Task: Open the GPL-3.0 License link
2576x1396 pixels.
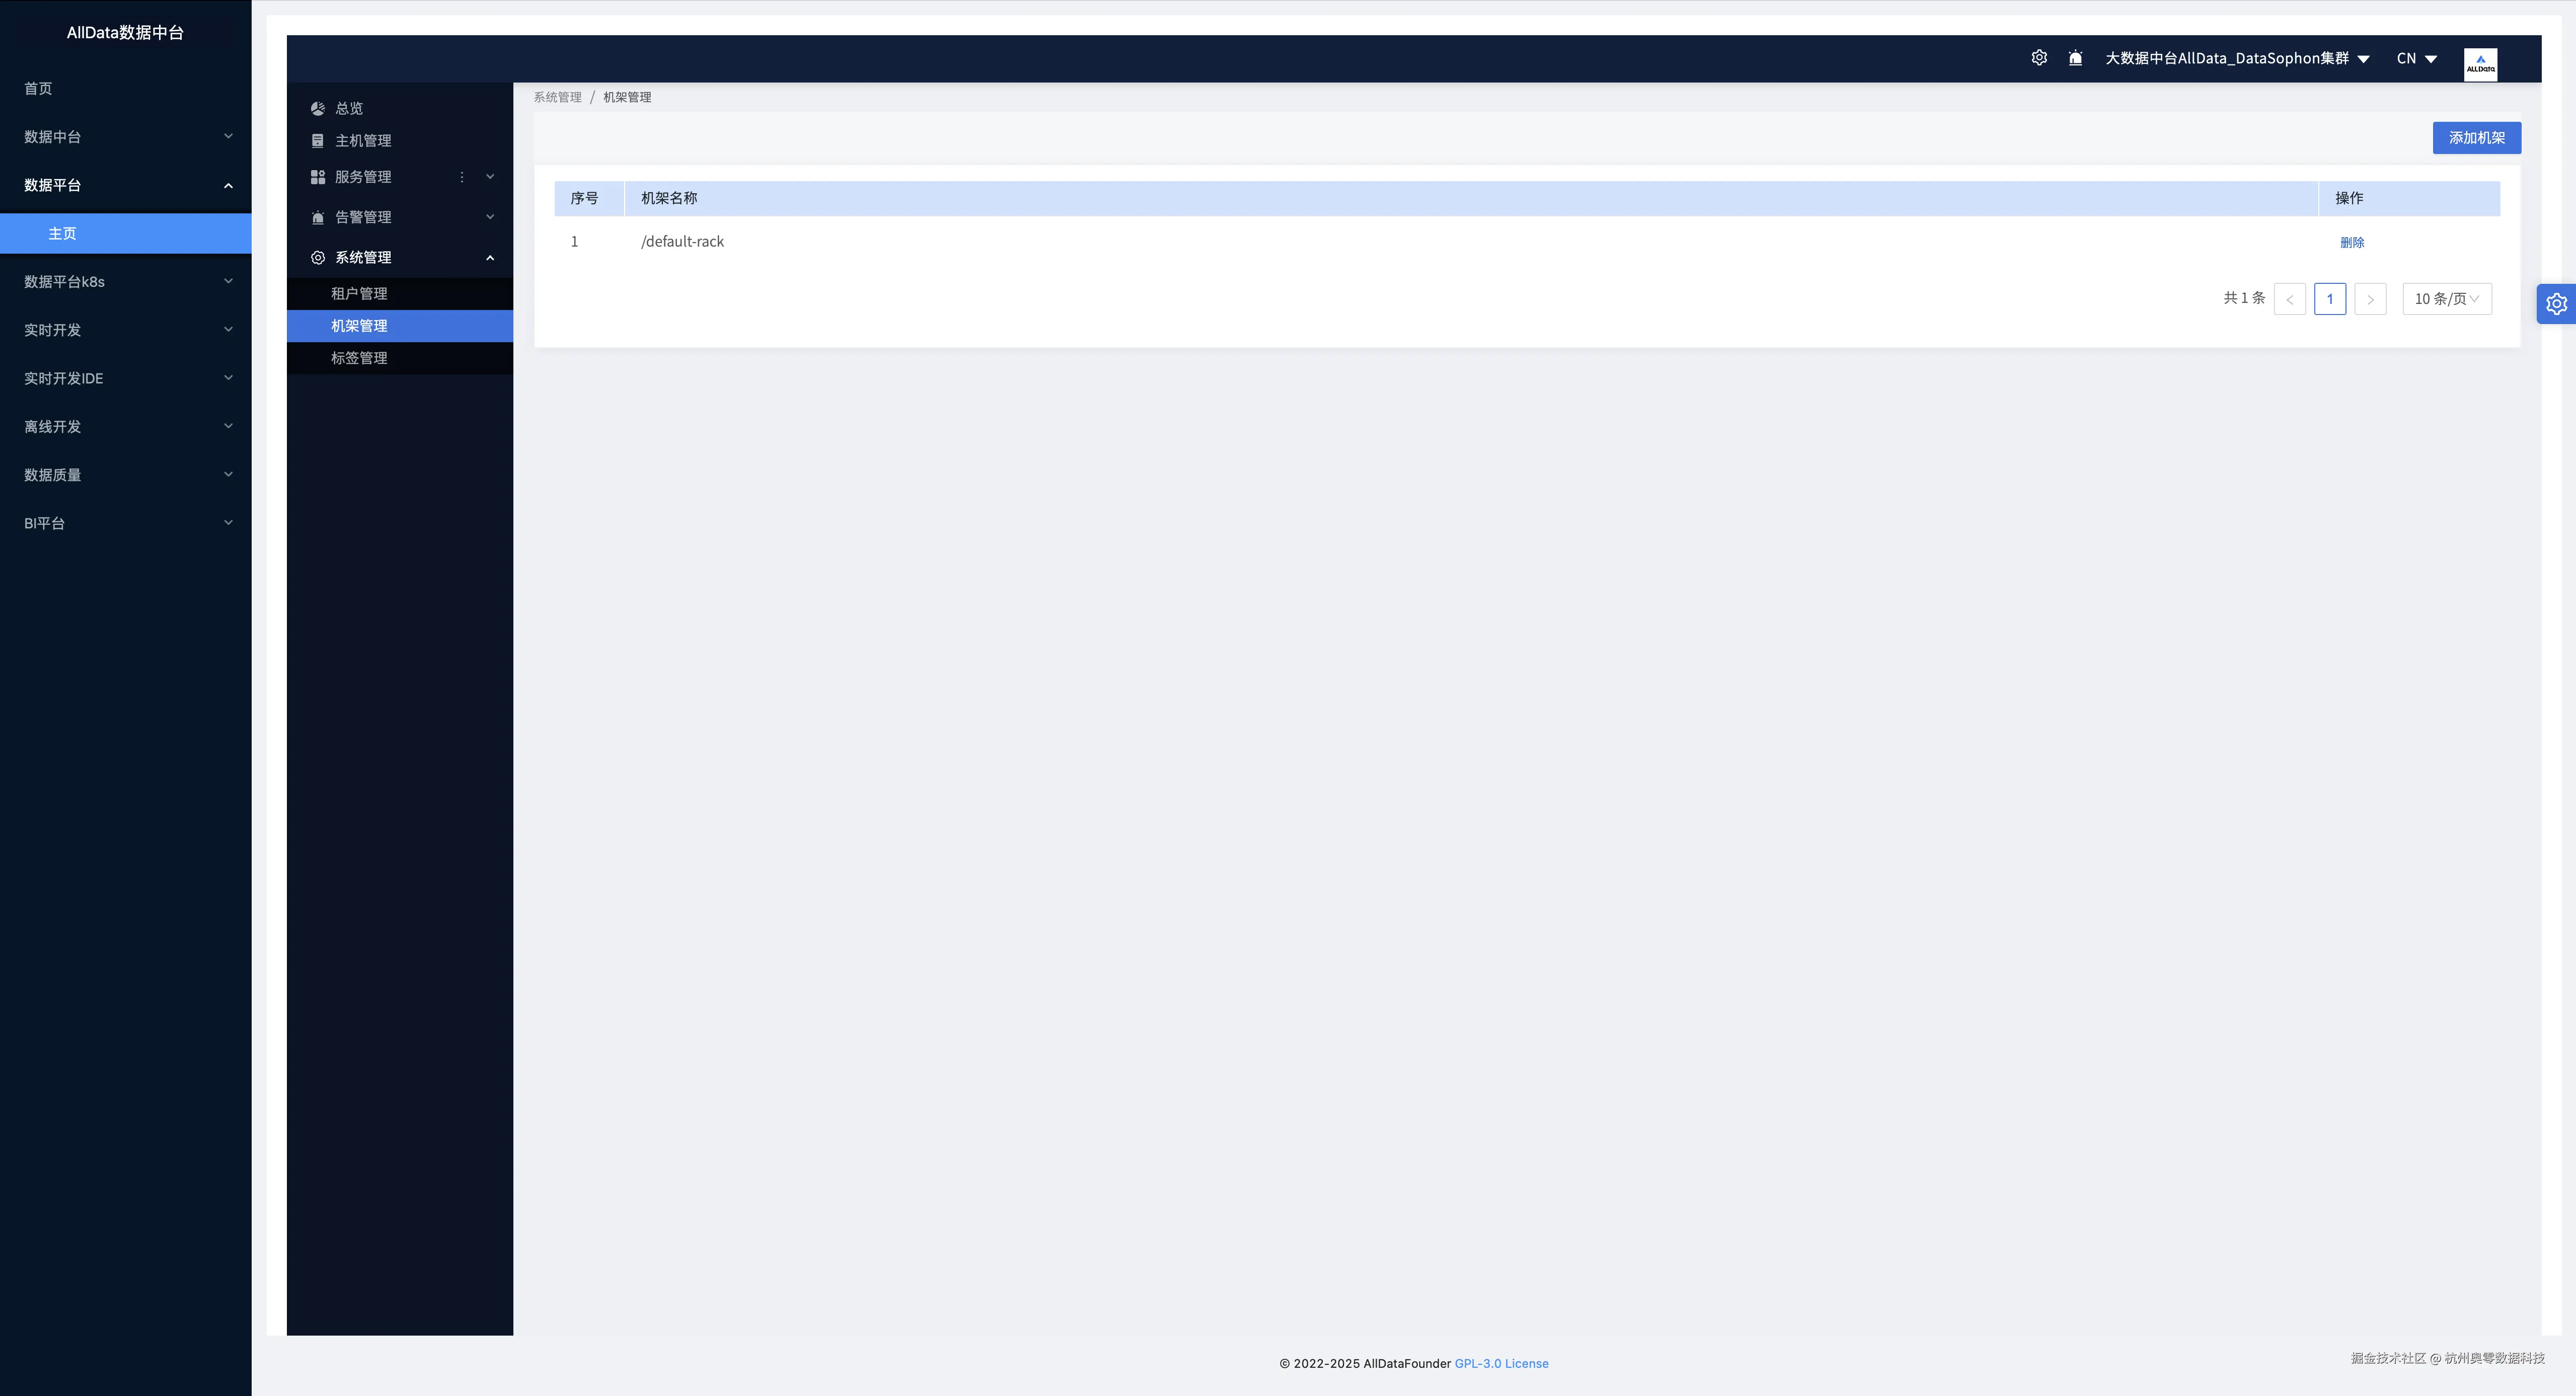Action: (1501, 1364)
